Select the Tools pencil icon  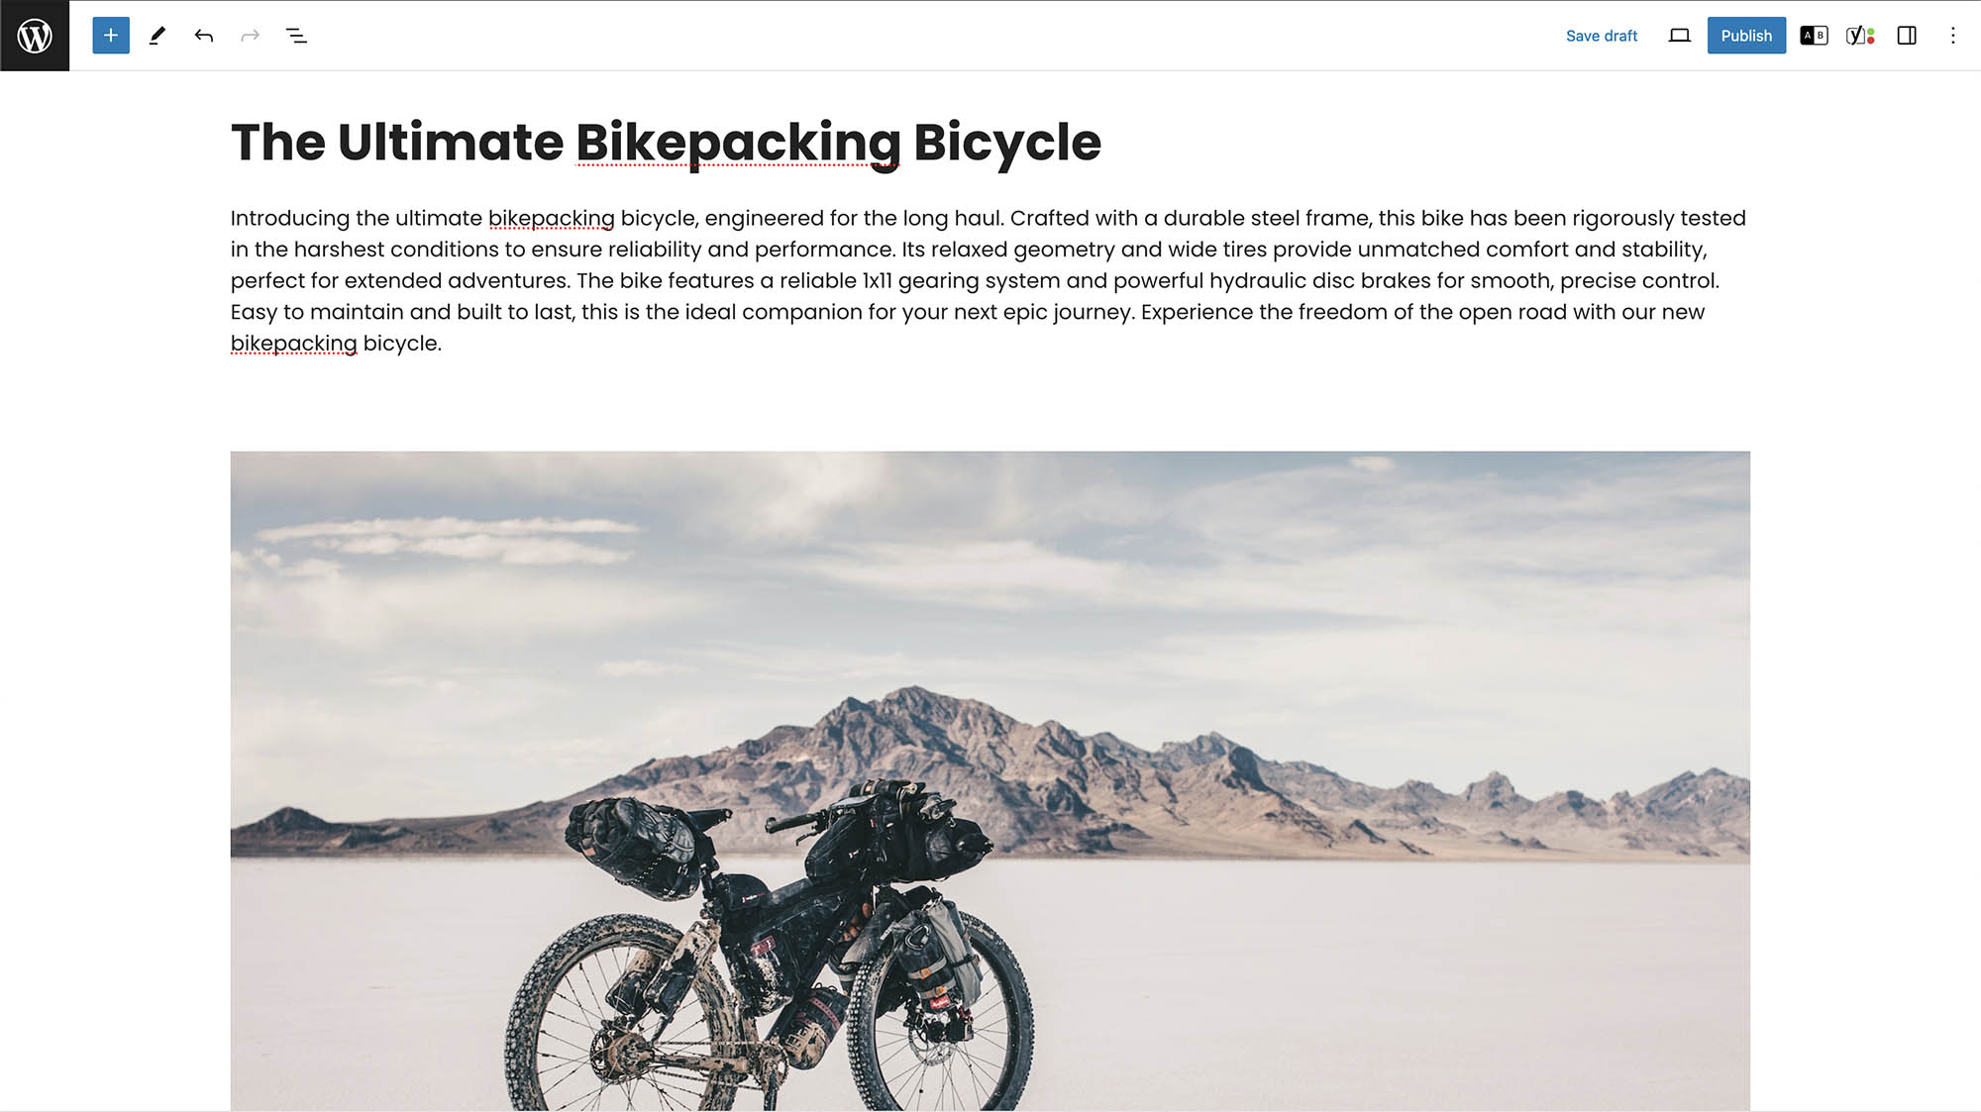pyautogui.click(x=157, y=36)
